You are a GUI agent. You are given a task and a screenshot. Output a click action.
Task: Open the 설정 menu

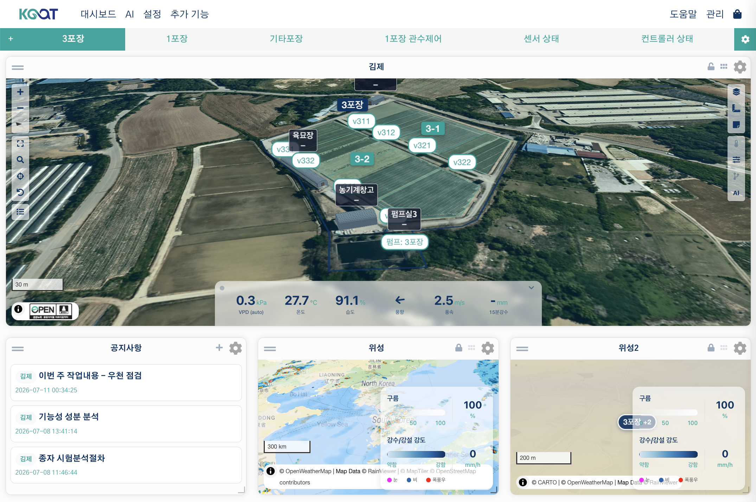[x=152, y=14]
